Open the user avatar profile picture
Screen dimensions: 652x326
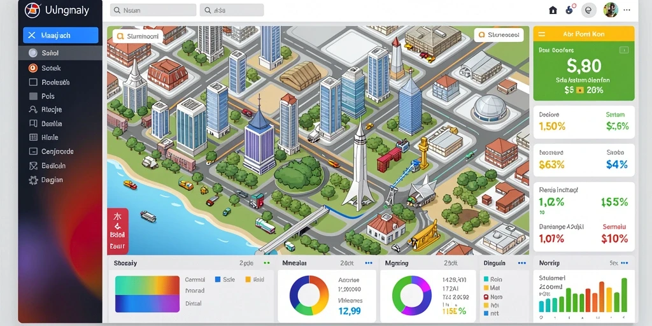(611, 10)
